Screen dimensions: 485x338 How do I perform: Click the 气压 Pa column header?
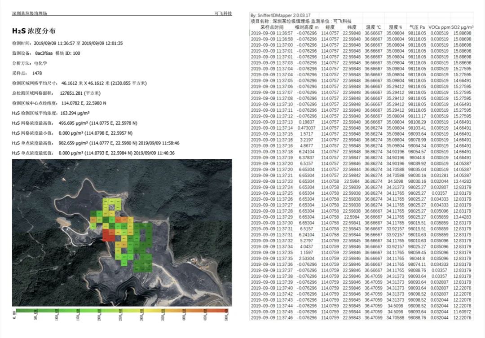click(x=417, y=27)
